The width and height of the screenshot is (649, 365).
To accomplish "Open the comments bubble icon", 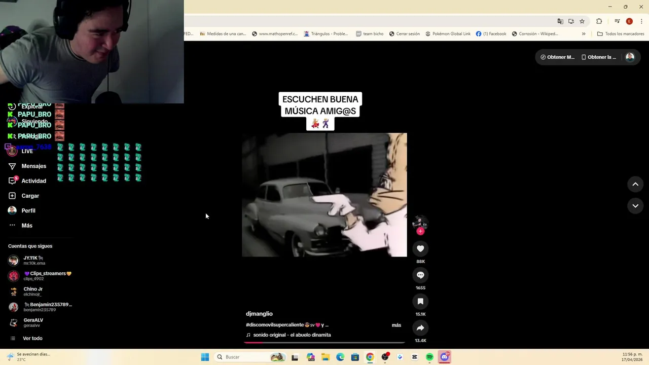I will (x=420, y=275).
